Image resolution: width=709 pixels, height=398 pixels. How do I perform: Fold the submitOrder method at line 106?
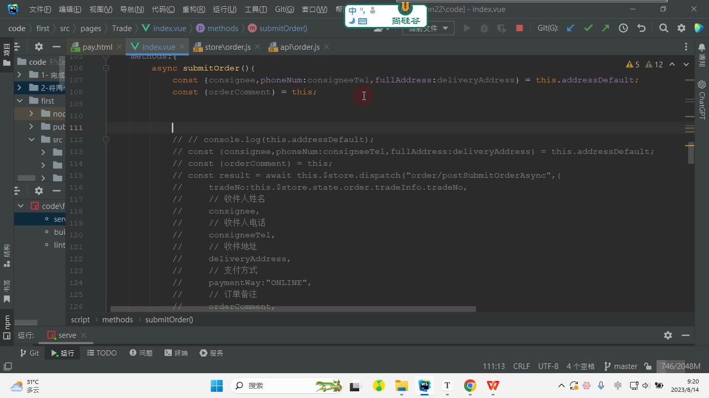106,68
